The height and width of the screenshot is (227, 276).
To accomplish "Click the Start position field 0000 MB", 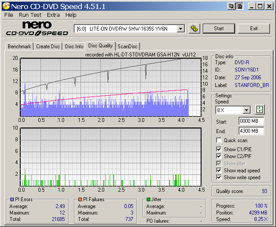I will [x=251, y=121].
